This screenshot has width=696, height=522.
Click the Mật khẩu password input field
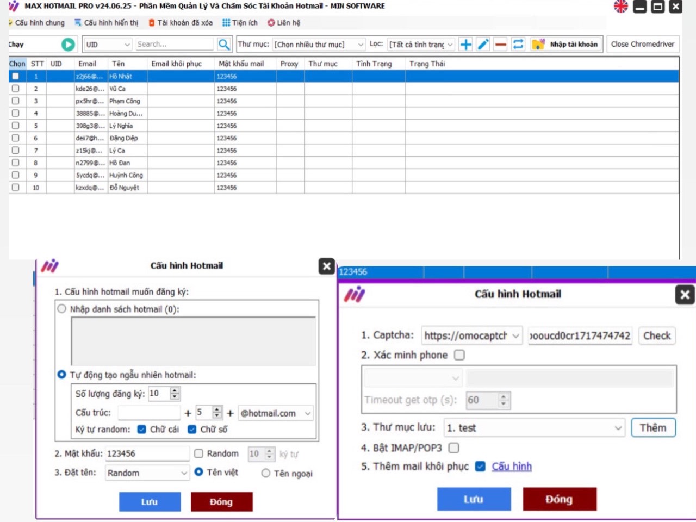tap(147, 453)
